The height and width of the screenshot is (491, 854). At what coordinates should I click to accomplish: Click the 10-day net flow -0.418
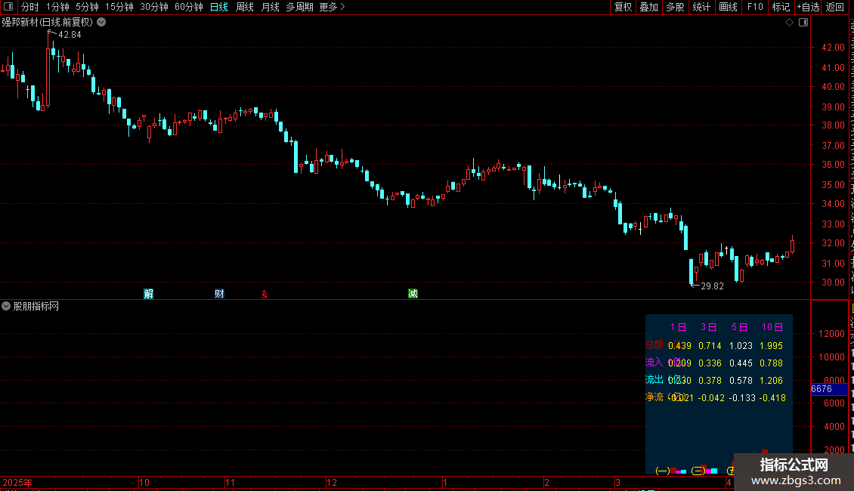tap(772, 398)
